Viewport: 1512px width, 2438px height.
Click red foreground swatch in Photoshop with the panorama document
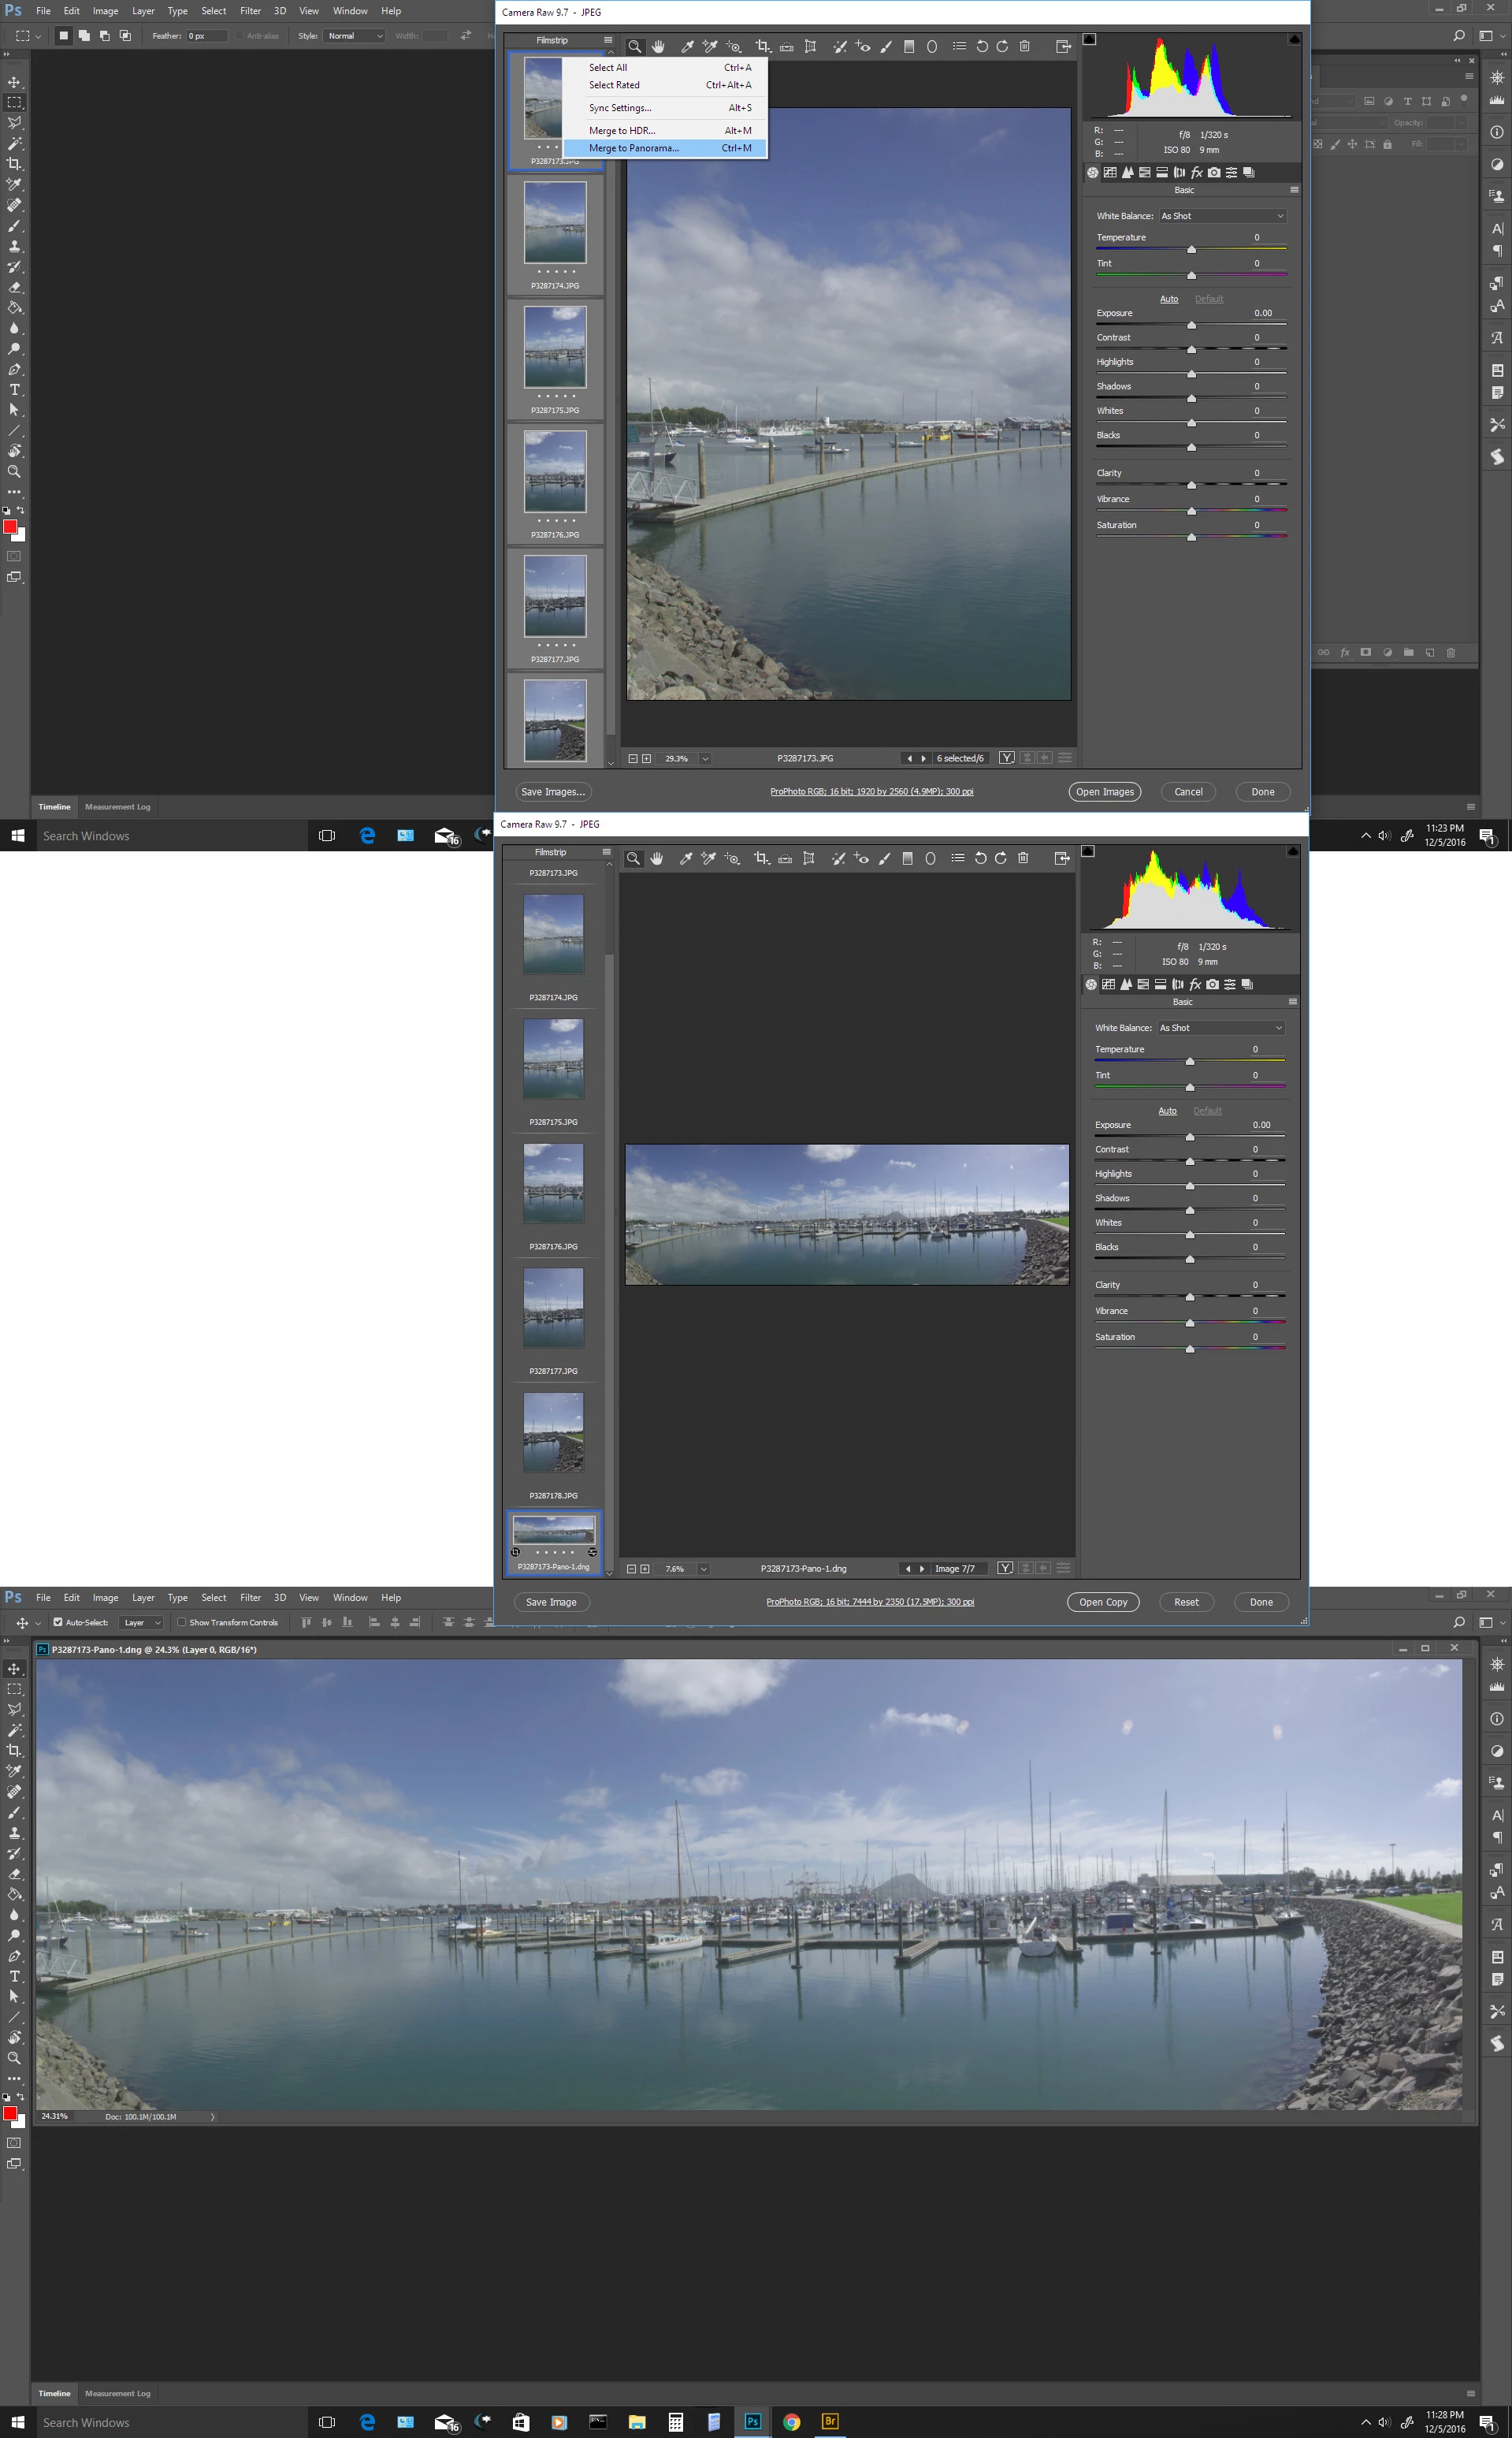[x=10, y=2113]
